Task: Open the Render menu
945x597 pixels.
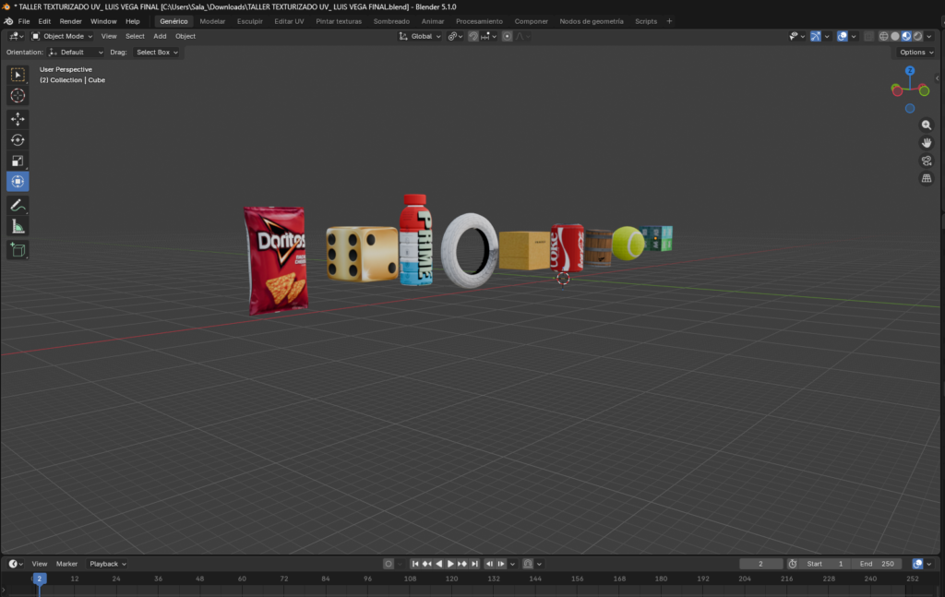Action: tap(70, 21)
